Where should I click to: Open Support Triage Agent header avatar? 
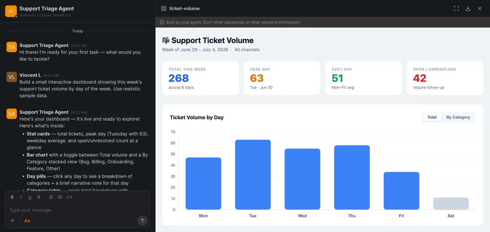pos(11,11)
